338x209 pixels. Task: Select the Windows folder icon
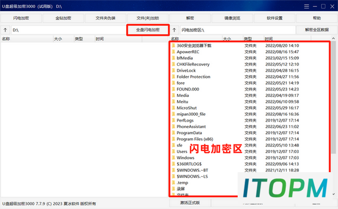(x=174, y=157)
